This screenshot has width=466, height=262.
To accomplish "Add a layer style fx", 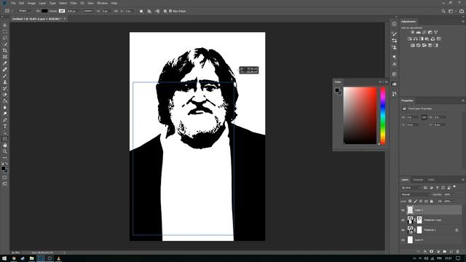I will 425,252.
